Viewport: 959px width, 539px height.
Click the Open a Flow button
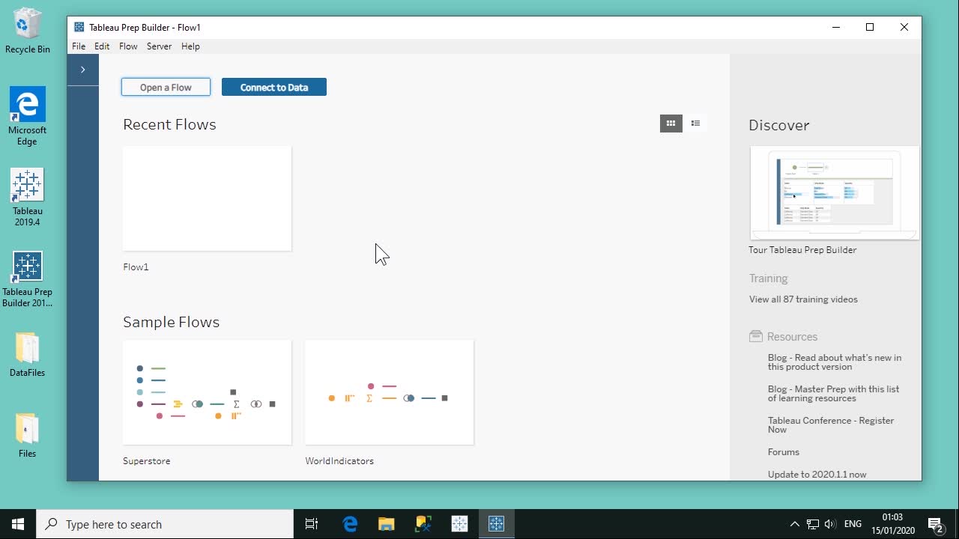point(166,88)
